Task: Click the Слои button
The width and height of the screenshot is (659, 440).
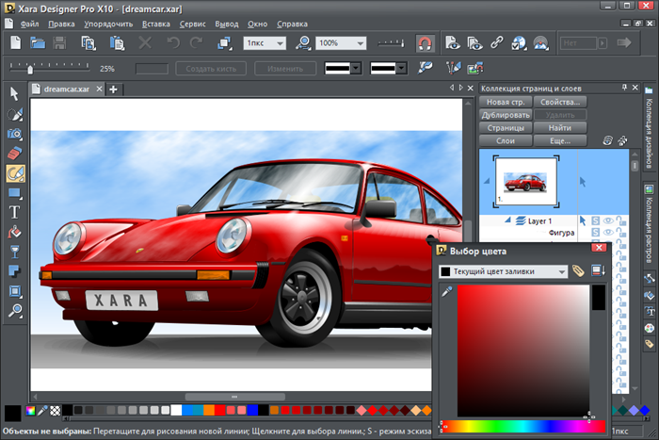Action: pos(506,141)
